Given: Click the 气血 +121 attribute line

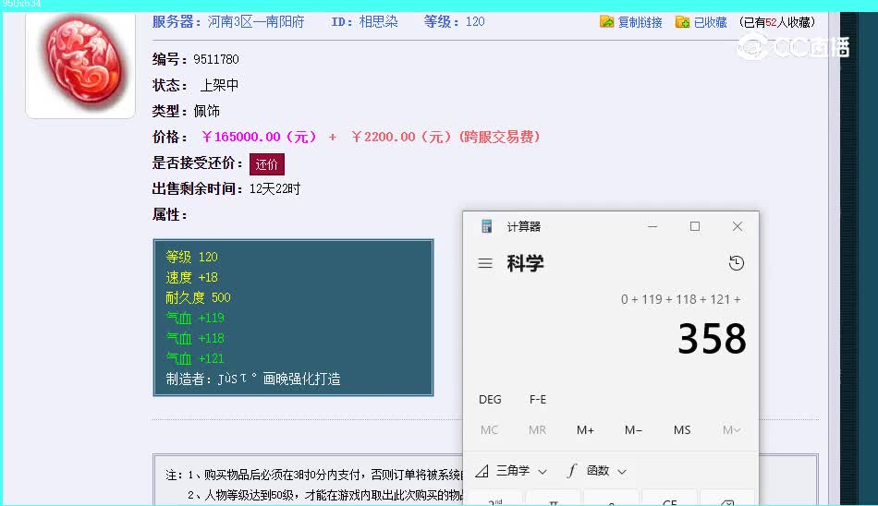Looking at the screenshot, I should tap(195, 358).
